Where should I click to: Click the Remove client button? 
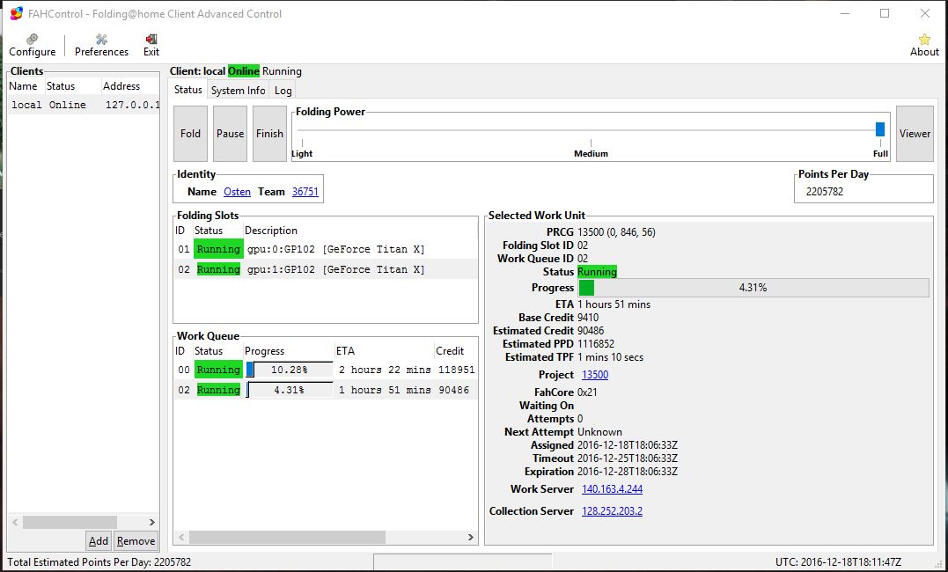[136, 540]
